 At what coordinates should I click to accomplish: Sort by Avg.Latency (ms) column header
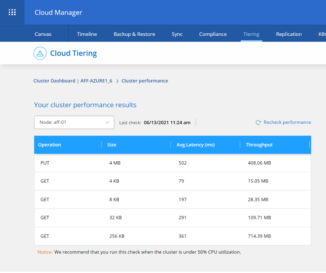(196, 145)
